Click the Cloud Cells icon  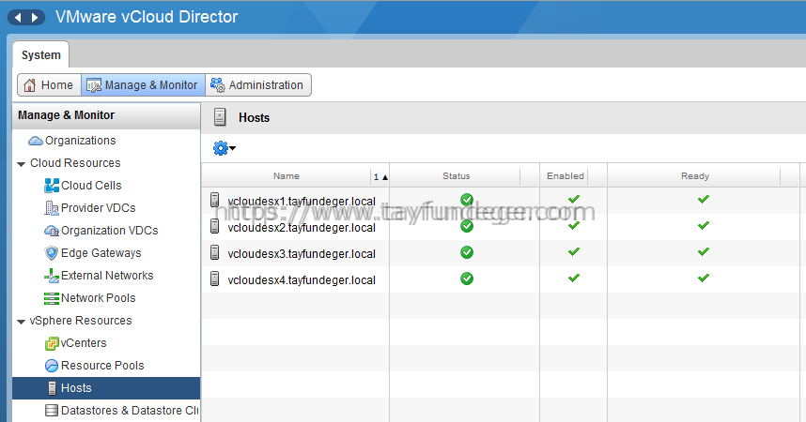tap(52, 186)
